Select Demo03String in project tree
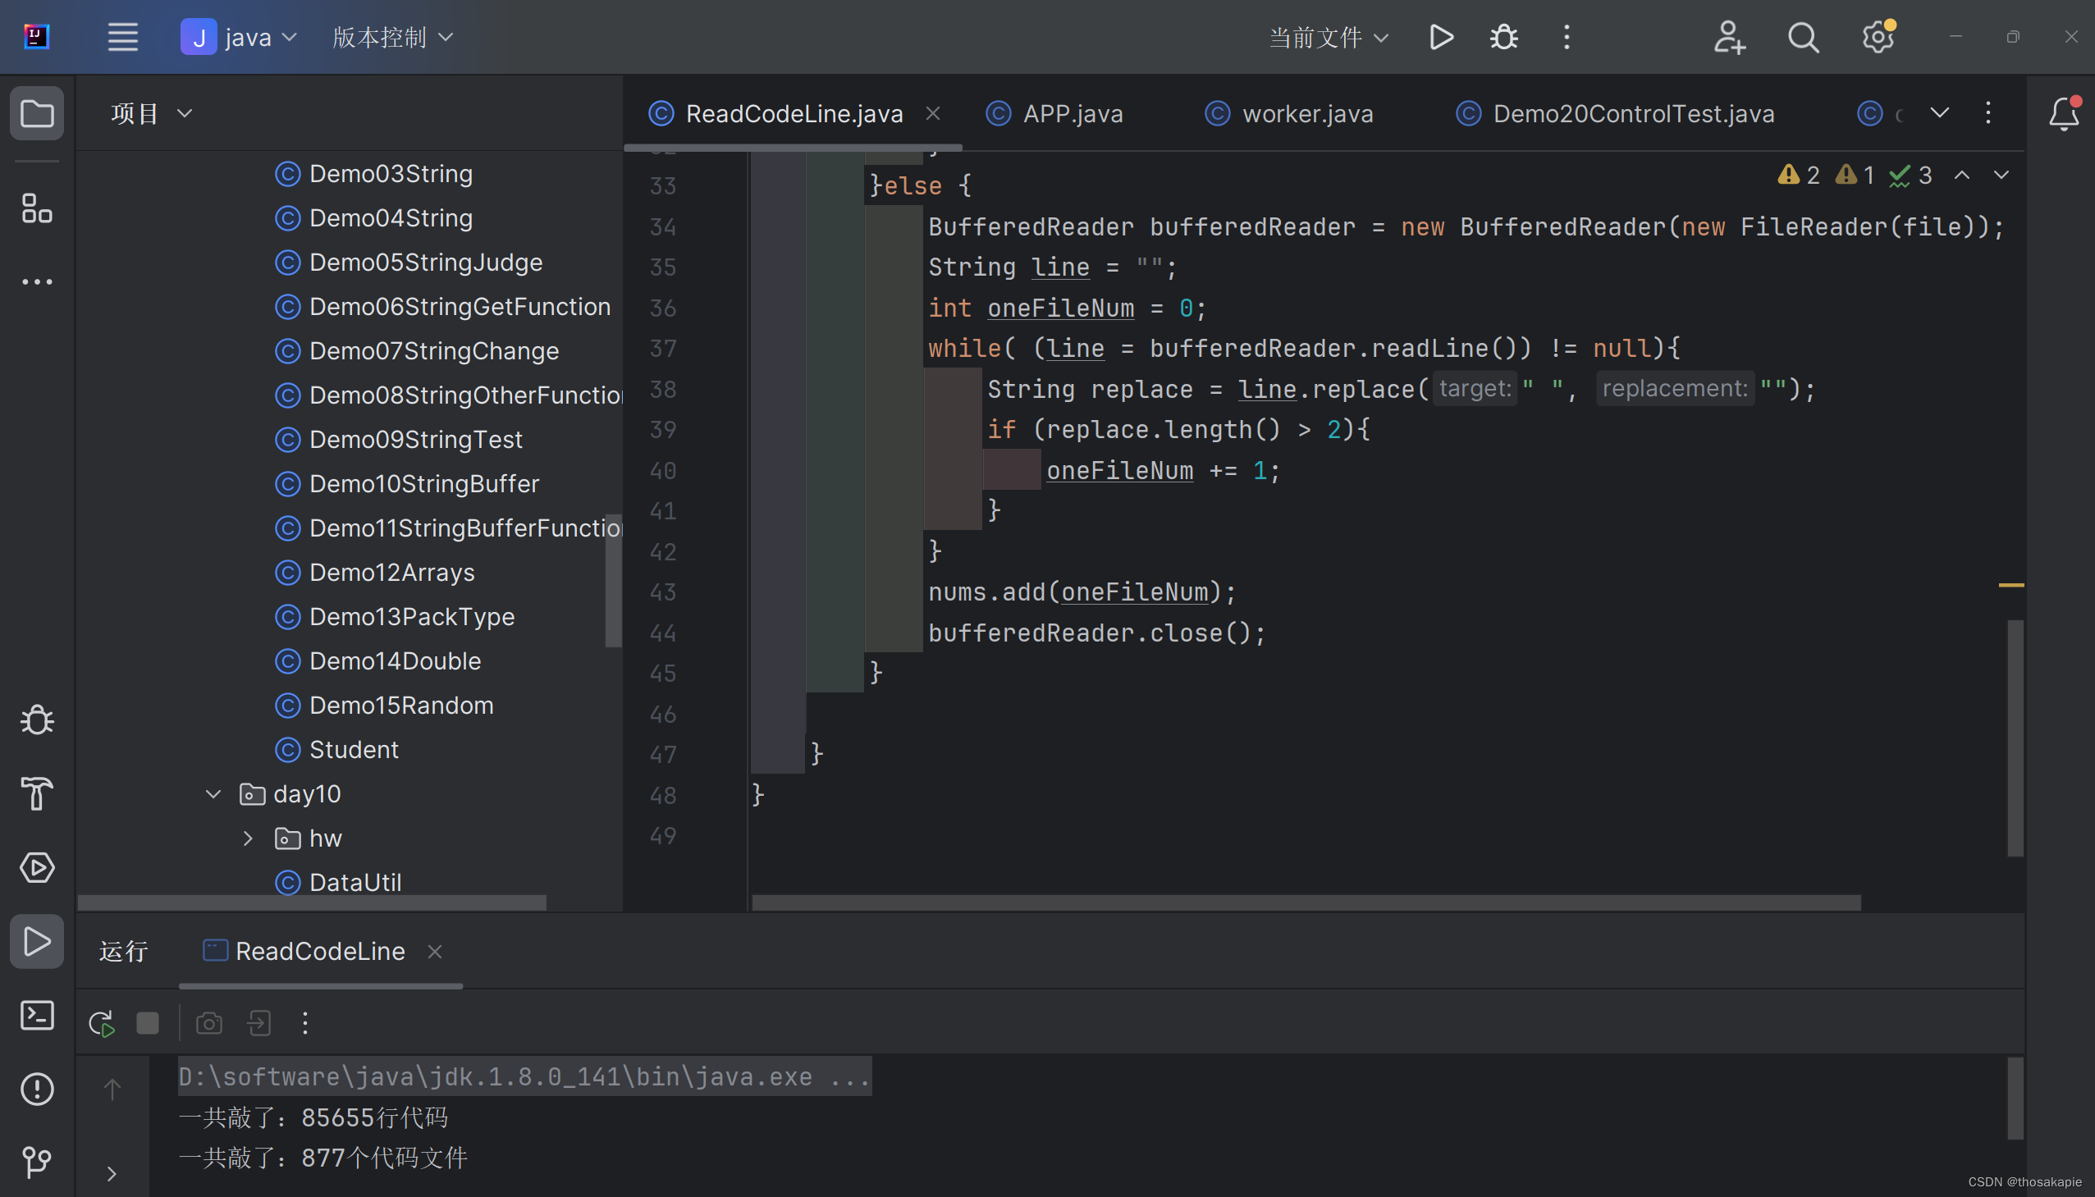 (x=374, y=173)
